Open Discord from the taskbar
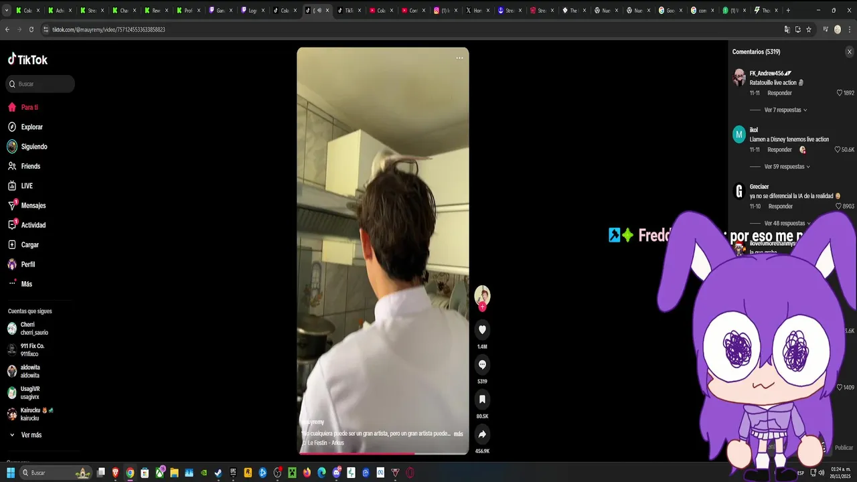 [336, 473]
